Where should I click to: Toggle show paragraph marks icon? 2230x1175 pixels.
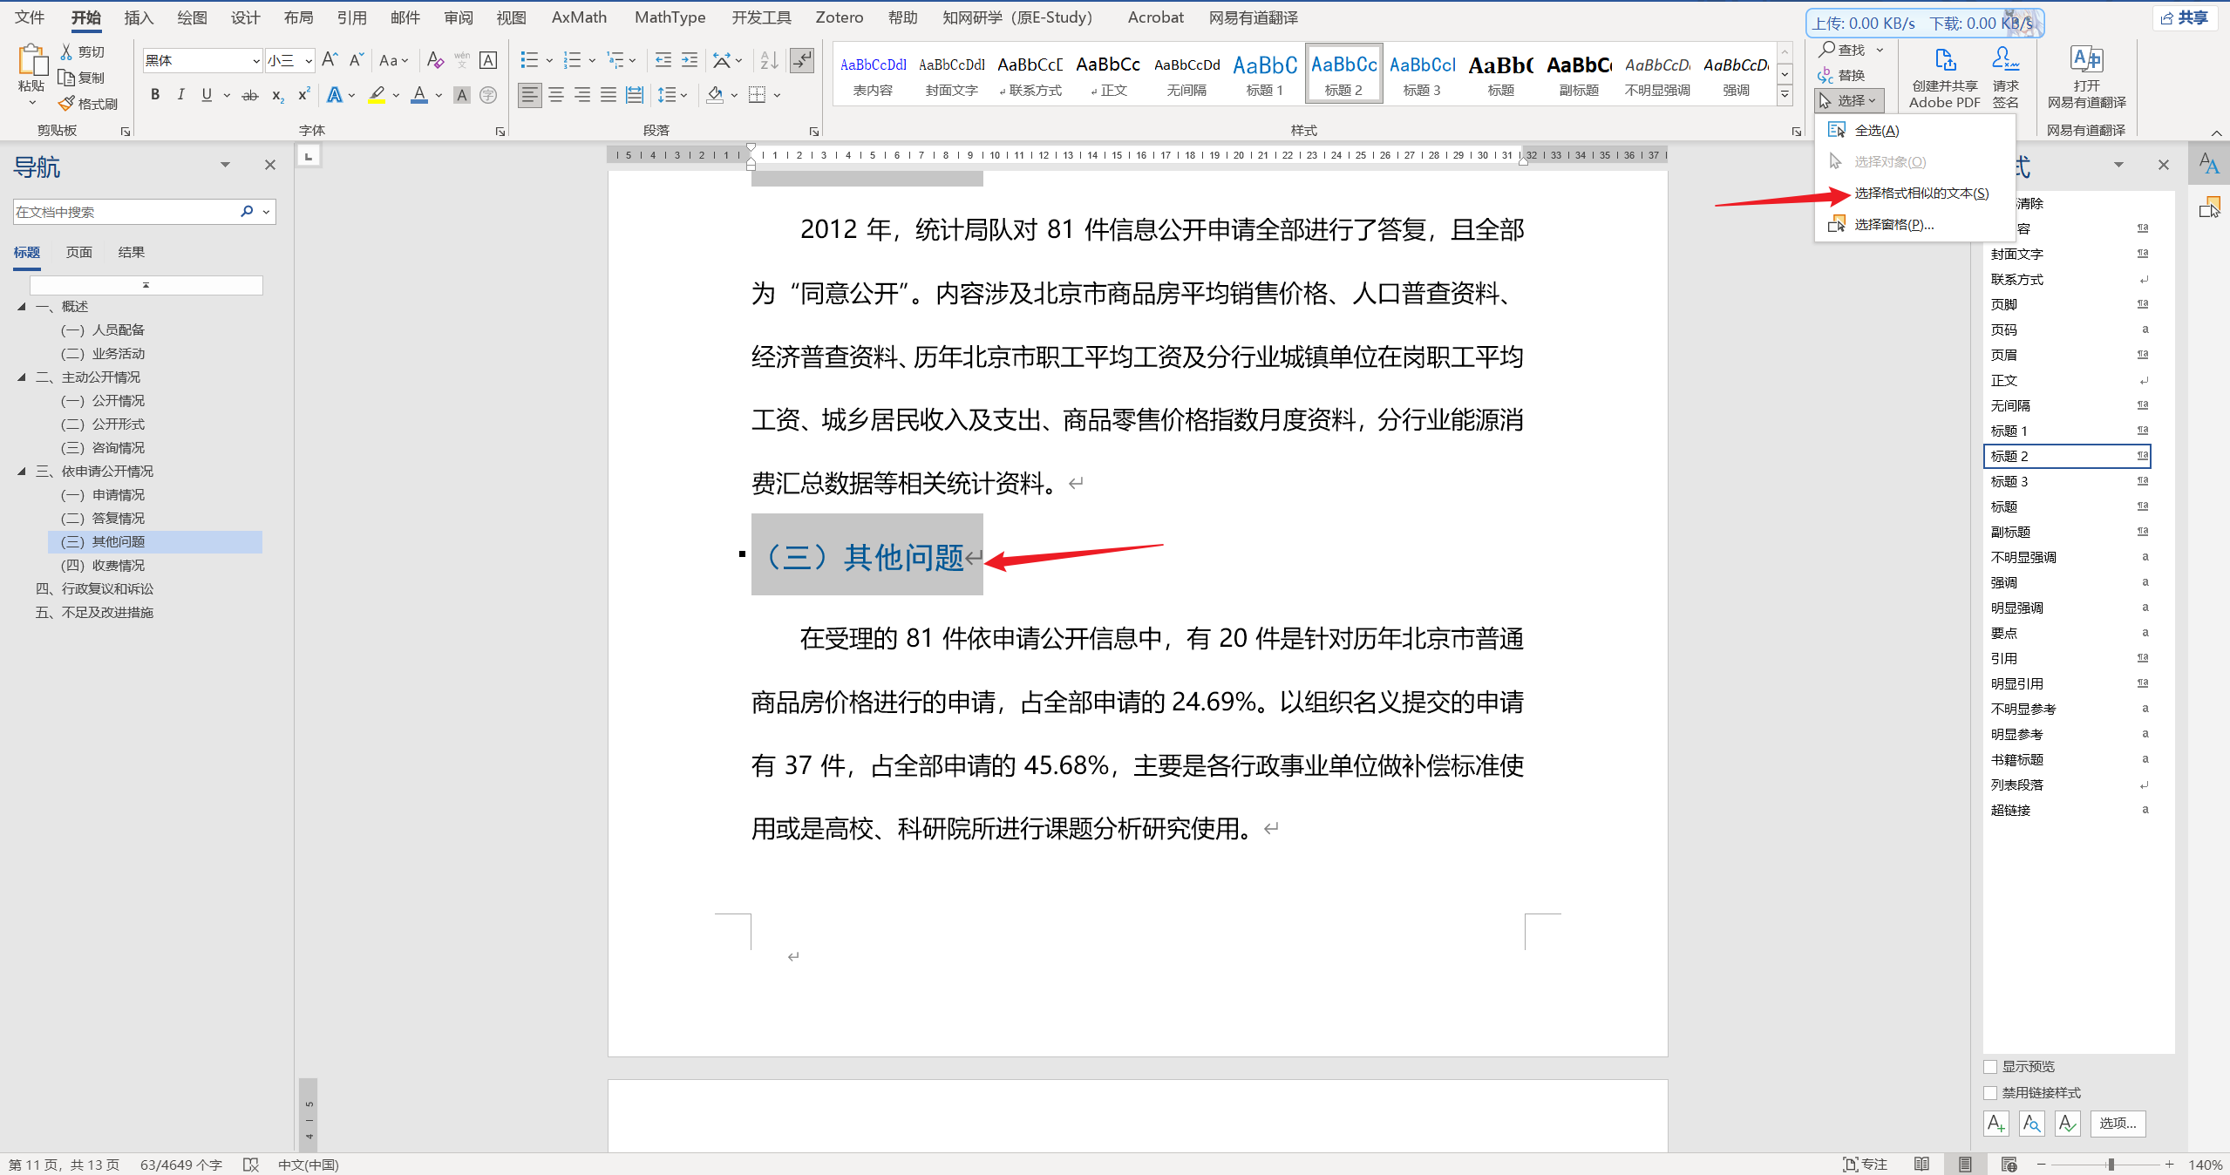[801, 60]
